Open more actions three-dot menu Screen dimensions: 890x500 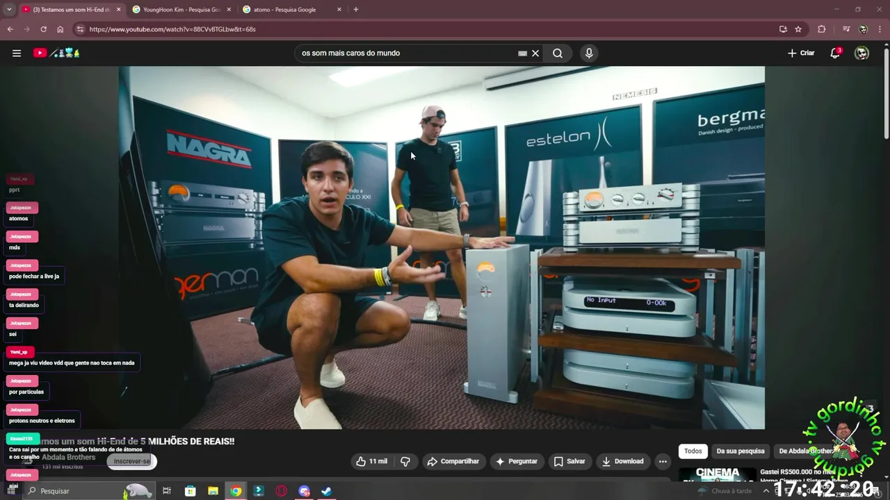(663, 461)
